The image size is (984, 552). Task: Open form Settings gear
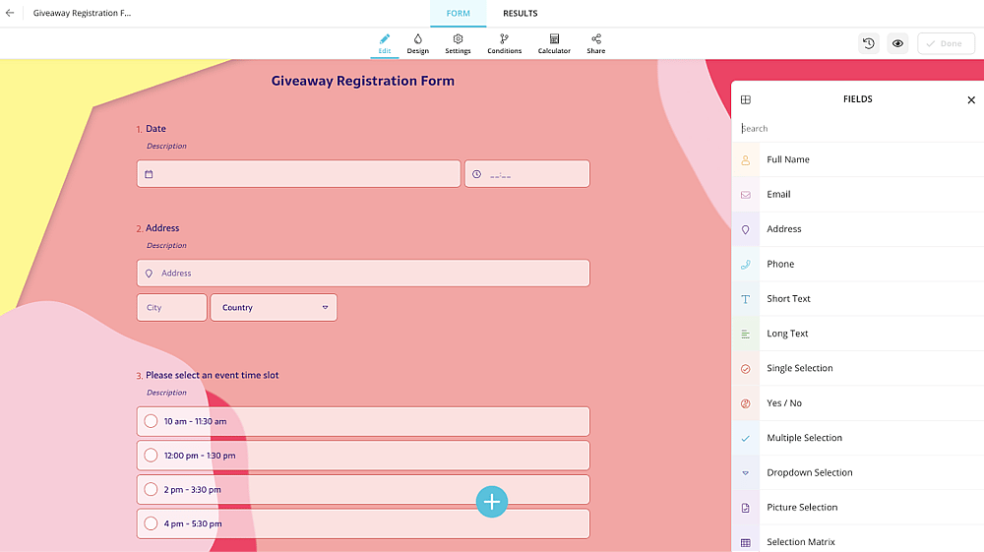(x=458, y=44)
